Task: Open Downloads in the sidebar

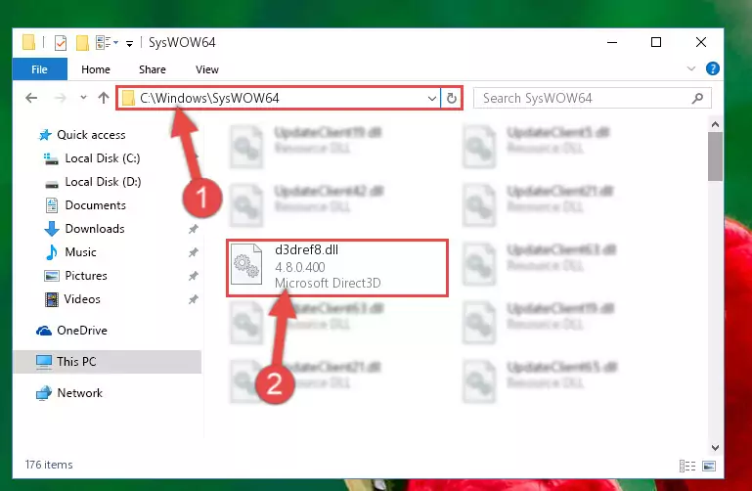Action: pos(95,229)
